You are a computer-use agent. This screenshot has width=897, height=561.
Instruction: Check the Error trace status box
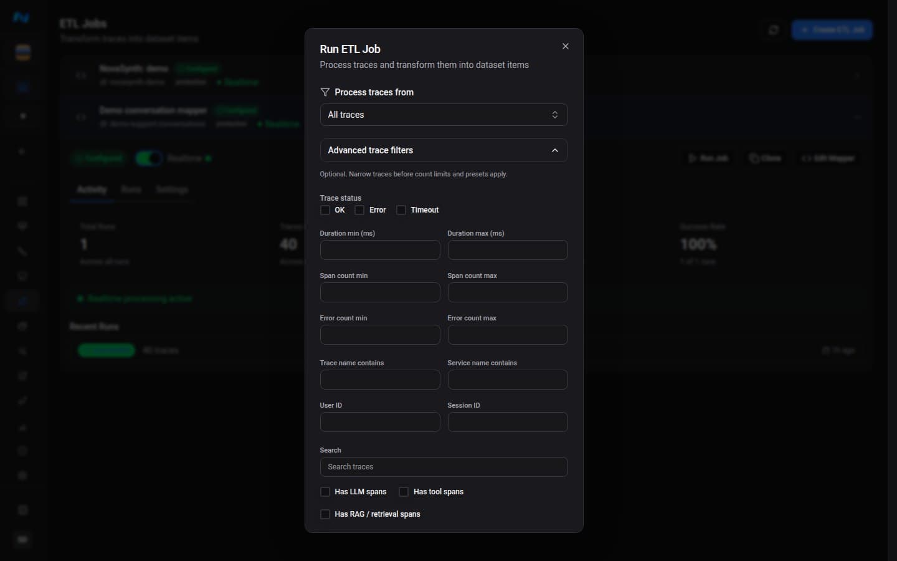(x=359, y=210)
